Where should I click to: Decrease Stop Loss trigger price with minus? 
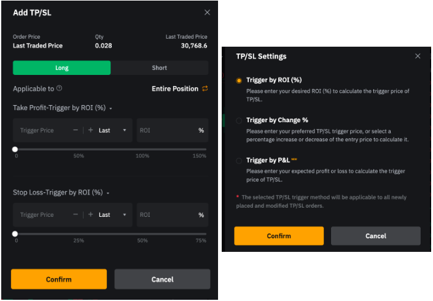[x=75, y=215]
